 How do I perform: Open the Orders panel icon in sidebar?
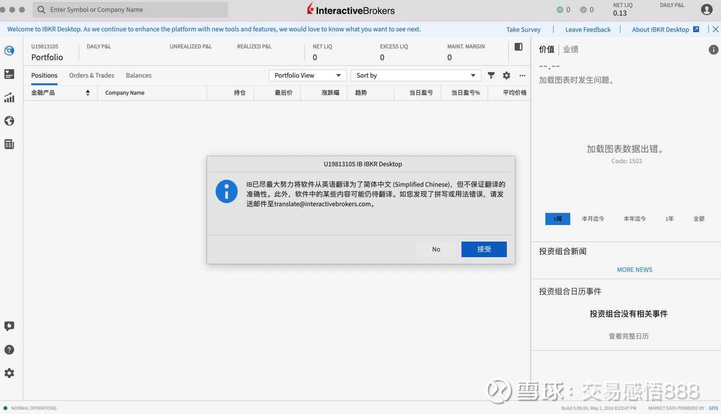click(9, 74)
